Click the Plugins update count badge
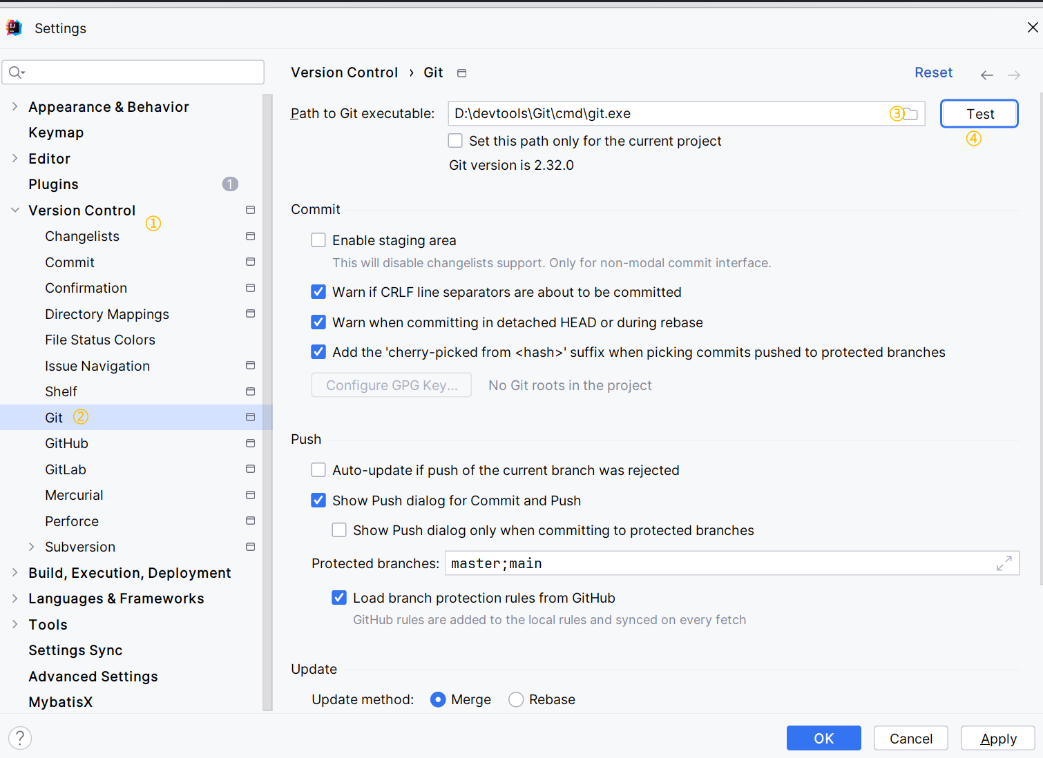This screenshot has height=758, width=1043. pyautogui.click(x=230, y=184)
